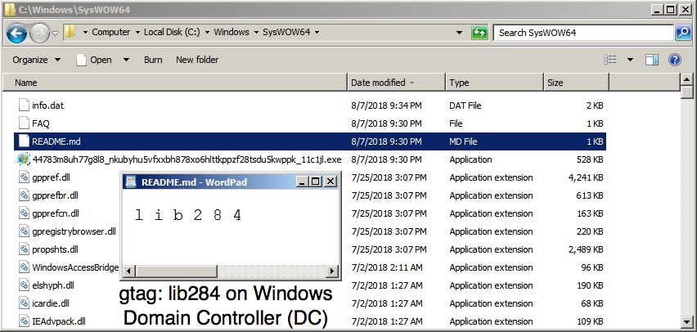697x332 pixels.
Task: Select the long-named .exe application icon
Action: click(23, 159)
